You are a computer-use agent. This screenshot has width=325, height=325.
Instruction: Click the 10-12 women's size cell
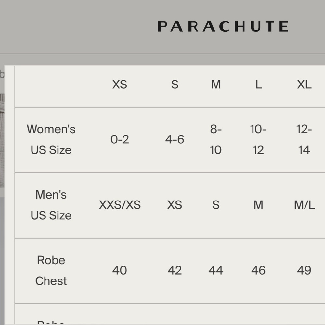[x=258, y=139]
